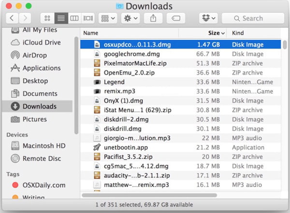Screen dimensions: 290x213
Task: Click the Share toolbar icon
Action: pyautogui.click(x=153, y=18)
